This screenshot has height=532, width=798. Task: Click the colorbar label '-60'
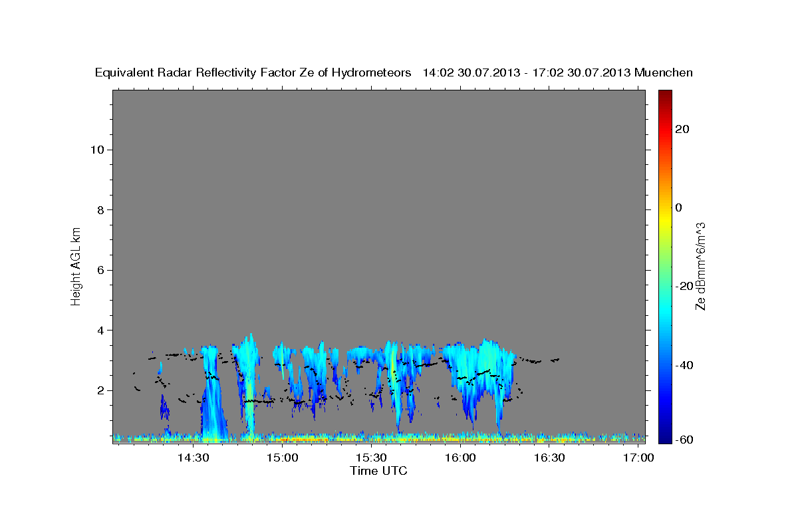pos(684,440)
